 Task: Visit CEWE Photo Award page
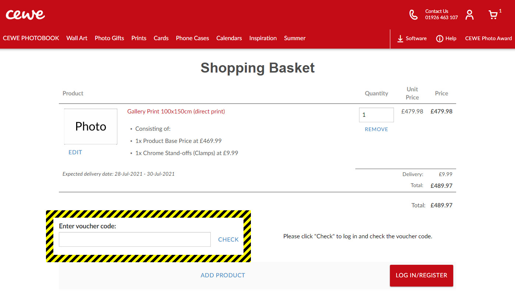[489, 38]
